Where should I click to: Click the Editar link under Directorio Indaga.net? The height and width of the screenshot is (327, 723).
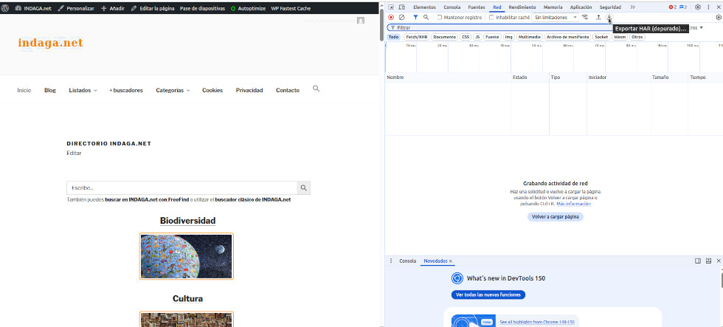(x=74, y=153)
